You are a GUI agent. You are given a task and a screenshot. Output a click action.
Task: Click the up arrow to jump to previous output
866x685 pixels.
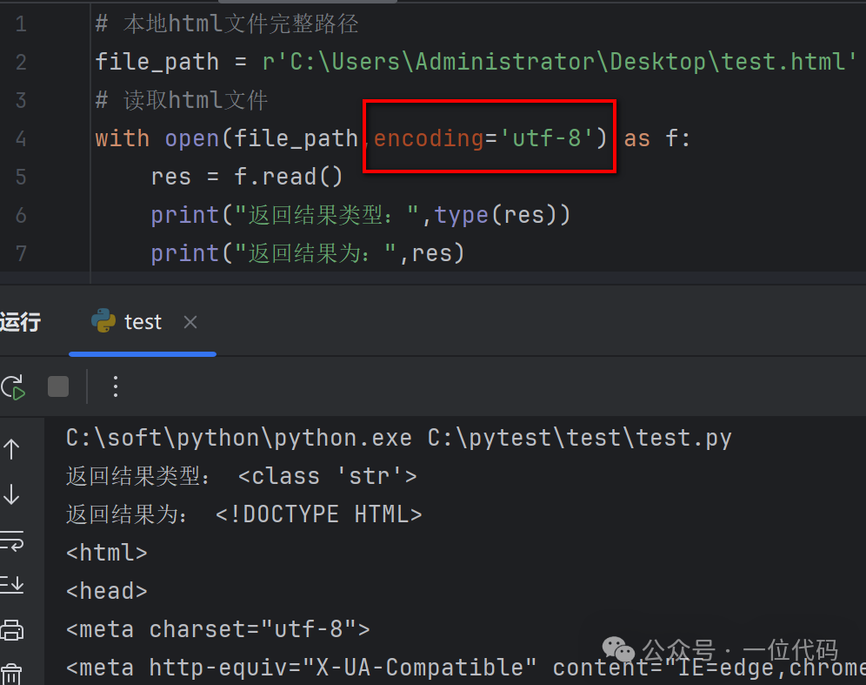[x=12, y=448]
